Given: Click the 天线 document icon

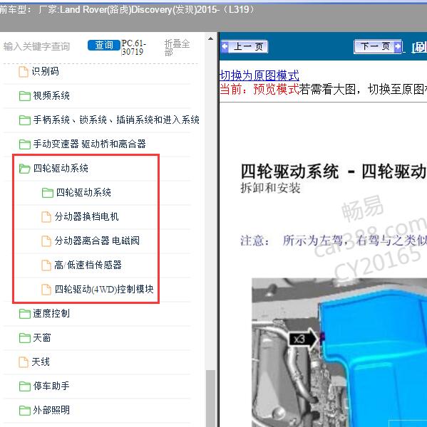Looking at the screenshot, I should tap(24, 362).
